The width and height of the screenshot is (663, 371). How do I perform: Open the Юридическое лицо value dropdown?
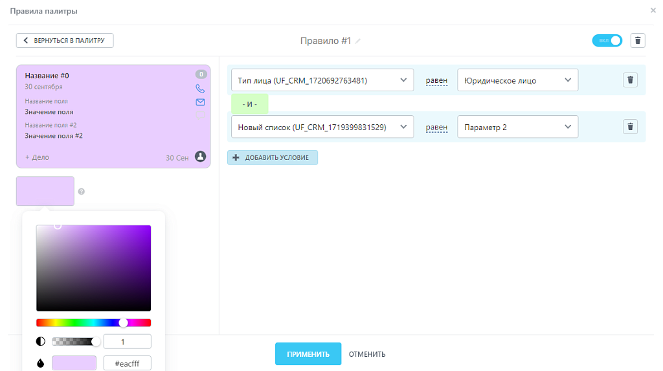click(x=517, y=80)
